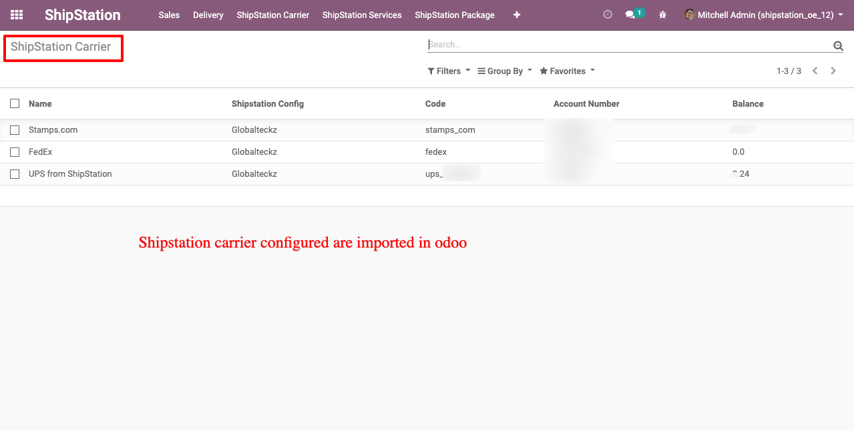Viewport: 854px width, 431px height.
Task: Open the Group By dropdown
Action: coord(505,71)
